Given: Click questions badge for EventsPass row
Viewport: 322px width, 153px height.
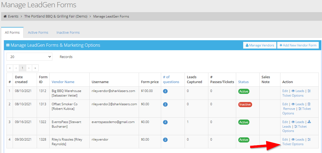Looking at the screenshot, I should click(165, 122).
